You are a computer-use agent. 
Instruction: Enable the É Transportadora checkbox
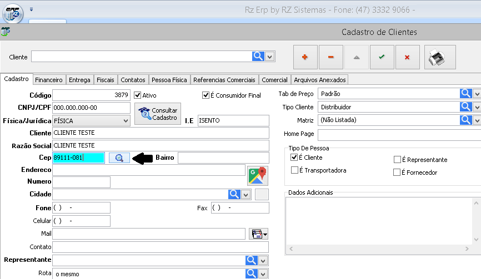pos(294,170)
